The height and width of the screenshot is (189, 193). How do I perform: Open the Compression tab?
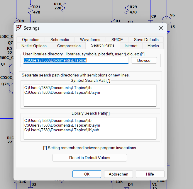(x=69, y=46)
